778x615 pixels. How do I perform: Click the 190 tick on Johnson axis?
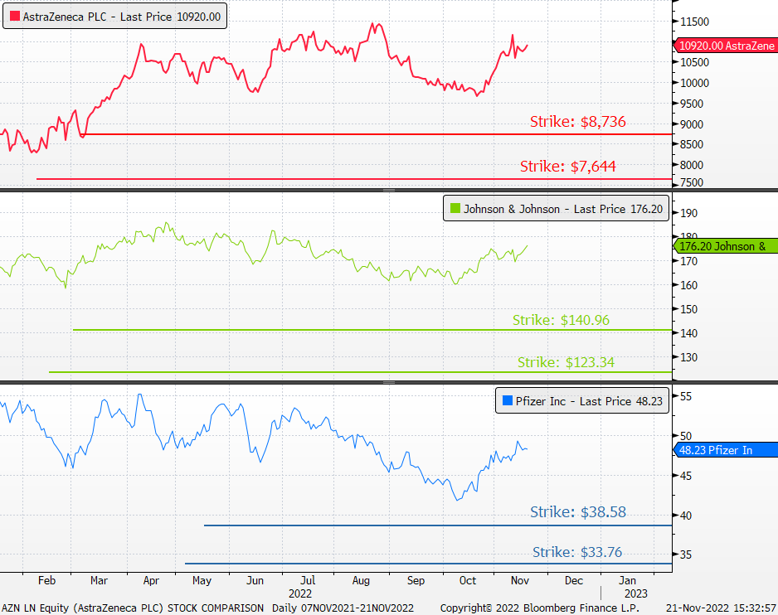click(x=688, y=213)
